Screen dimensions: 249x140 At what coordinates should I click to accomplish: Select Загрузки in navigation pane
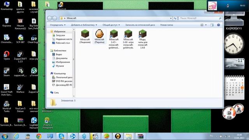60,35
